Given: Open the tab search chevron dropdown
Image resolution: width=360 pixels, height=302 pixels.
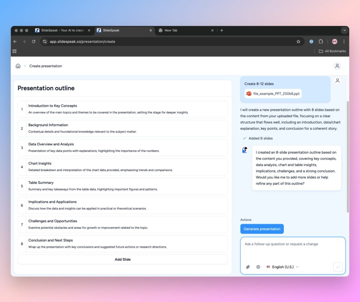Looking at the screenshot, I should [344, 30].
